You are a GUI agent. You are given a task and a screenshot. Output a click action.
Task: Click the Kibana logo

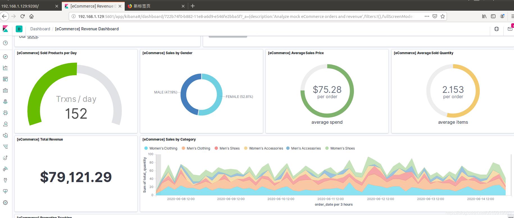coord(5,29)
